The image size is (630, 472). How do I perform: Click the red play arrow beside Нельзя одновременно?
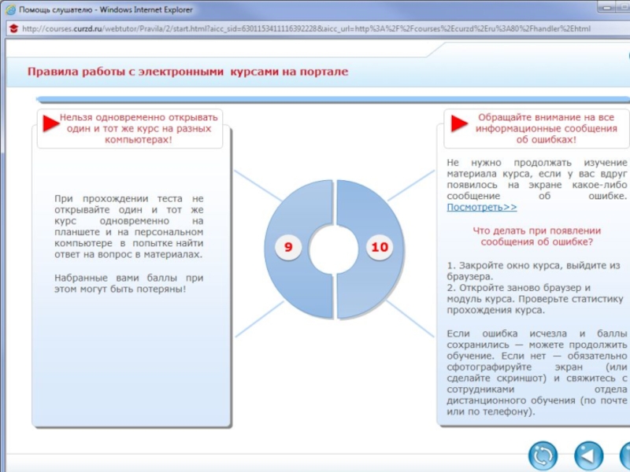click(x=51, y=124)
